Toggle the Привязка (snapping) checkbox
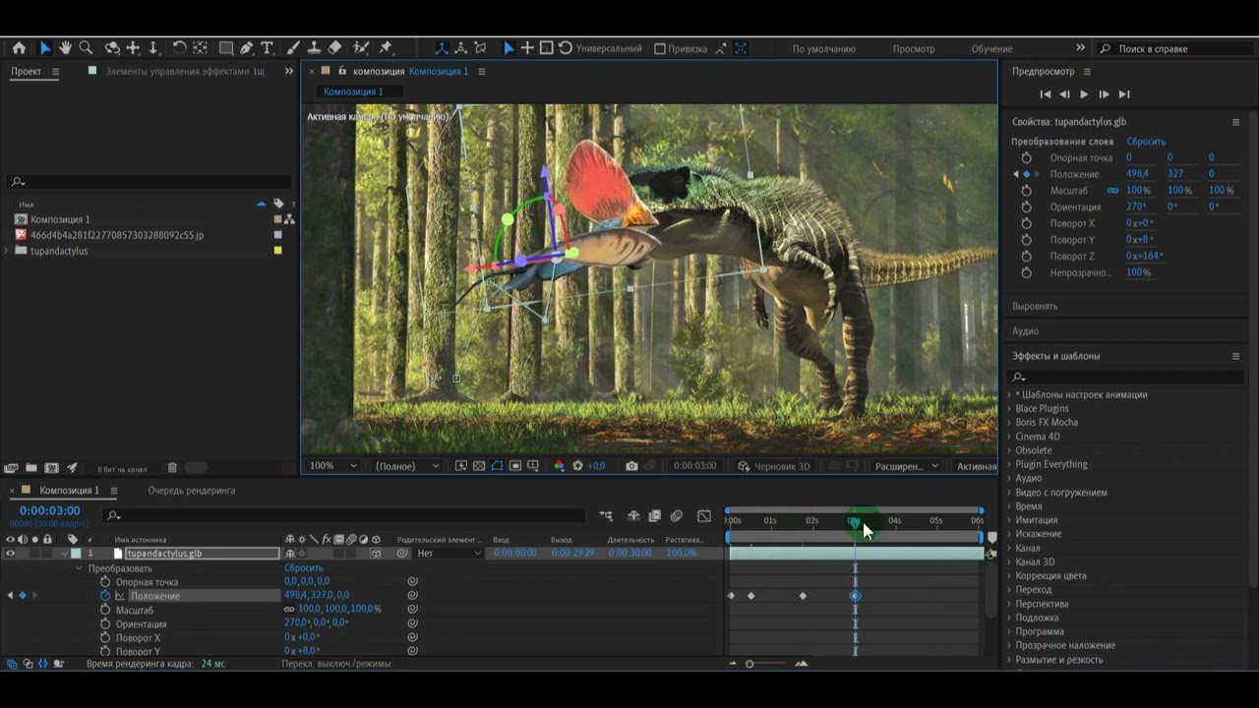This screenshot has width=1259, height=708. (x=660, y=48)
